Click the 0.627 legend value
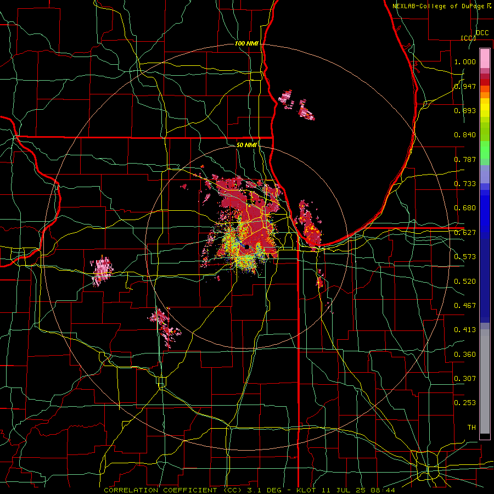Viewport: 494px width, 494px height. pos(465,233)
